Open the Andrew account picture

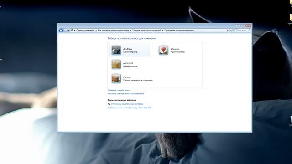click(x=116, y=50)
